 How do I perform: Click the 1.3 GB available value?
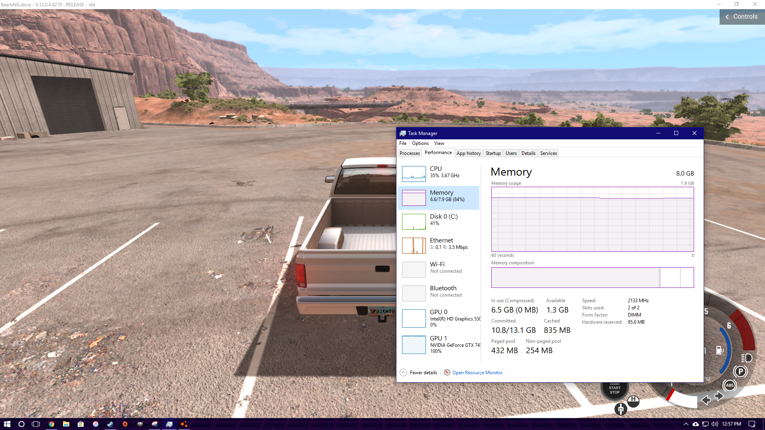coord(557,310)
